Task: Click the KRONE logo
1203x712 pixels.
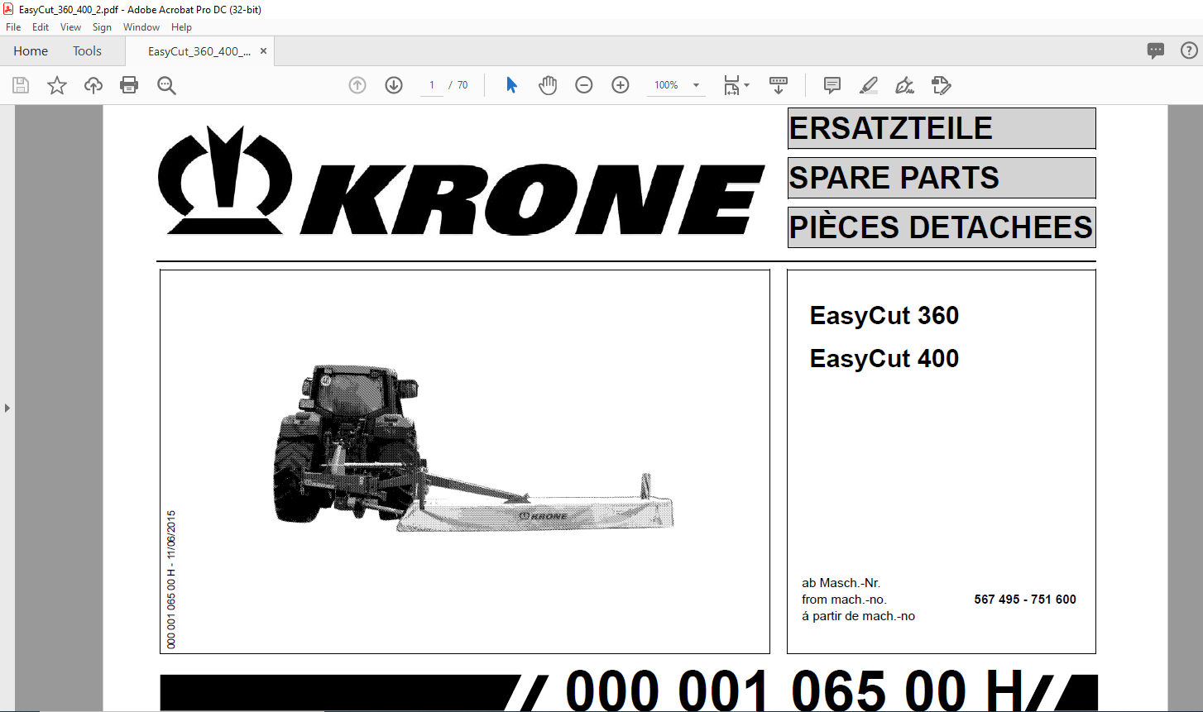Action: pos(461,181)
